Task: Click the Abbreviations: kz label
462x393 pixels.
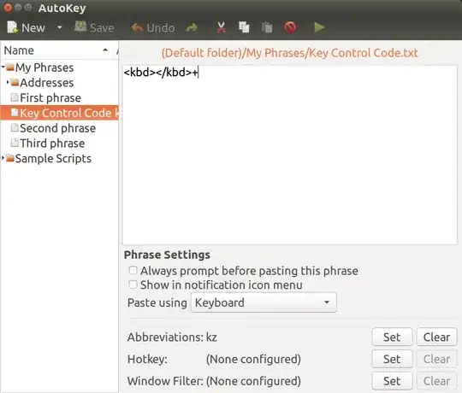Action: tap(172, 337)
